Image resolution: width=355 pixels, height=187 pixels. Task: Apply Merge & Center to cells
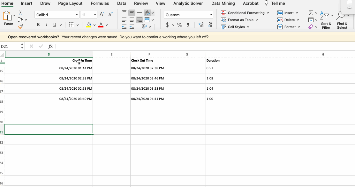147,20
